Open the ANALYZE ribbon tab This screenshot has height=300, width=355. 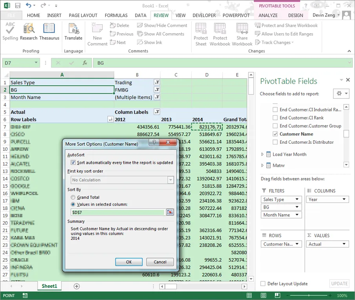[x=268, y=15]
